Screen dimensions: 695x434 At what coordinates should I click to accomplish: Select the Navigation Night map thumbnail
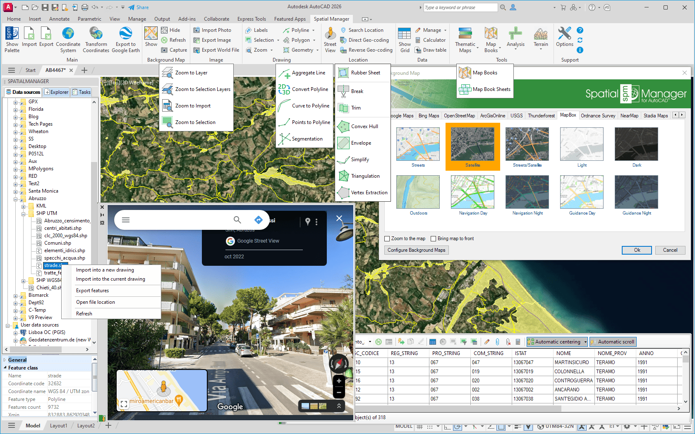click(x=527, y=192)
